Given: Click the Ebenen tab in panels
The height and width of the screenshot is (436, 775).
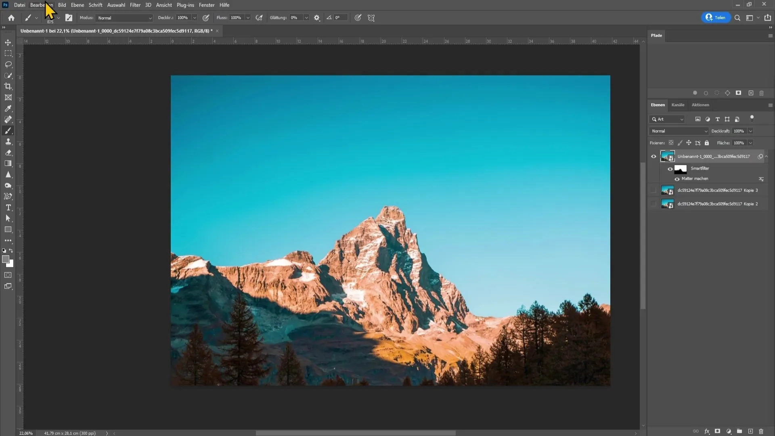Looking at the screenshot, I should [x=658, y=105].
